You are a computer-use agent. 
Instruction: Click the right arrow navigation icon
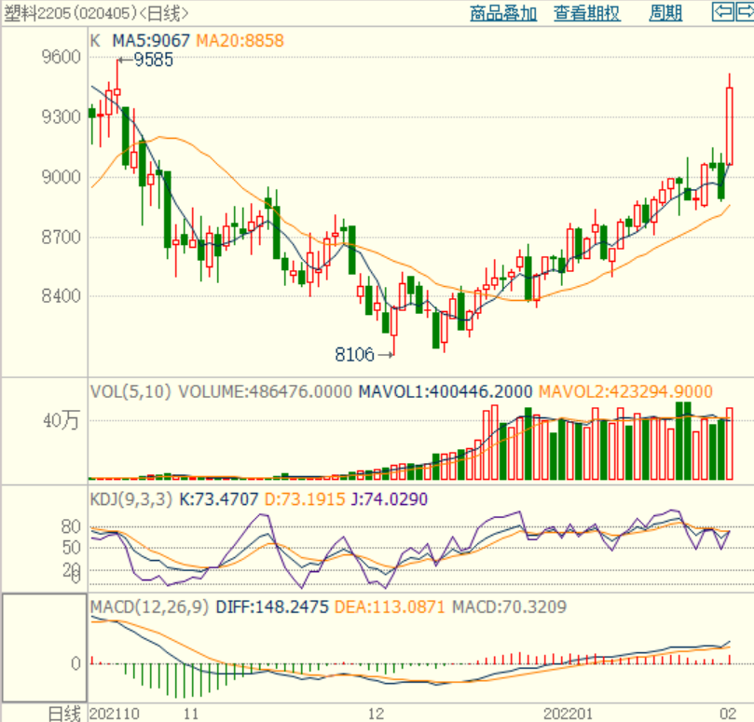click(745, 11)
